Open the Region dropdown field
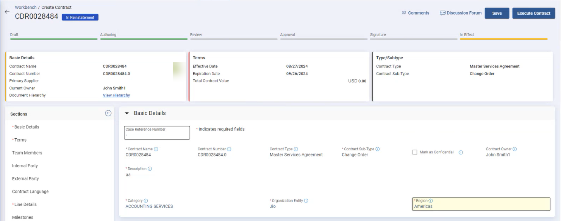561x221 pixels. pyautogui.click(x=481, y=204)
